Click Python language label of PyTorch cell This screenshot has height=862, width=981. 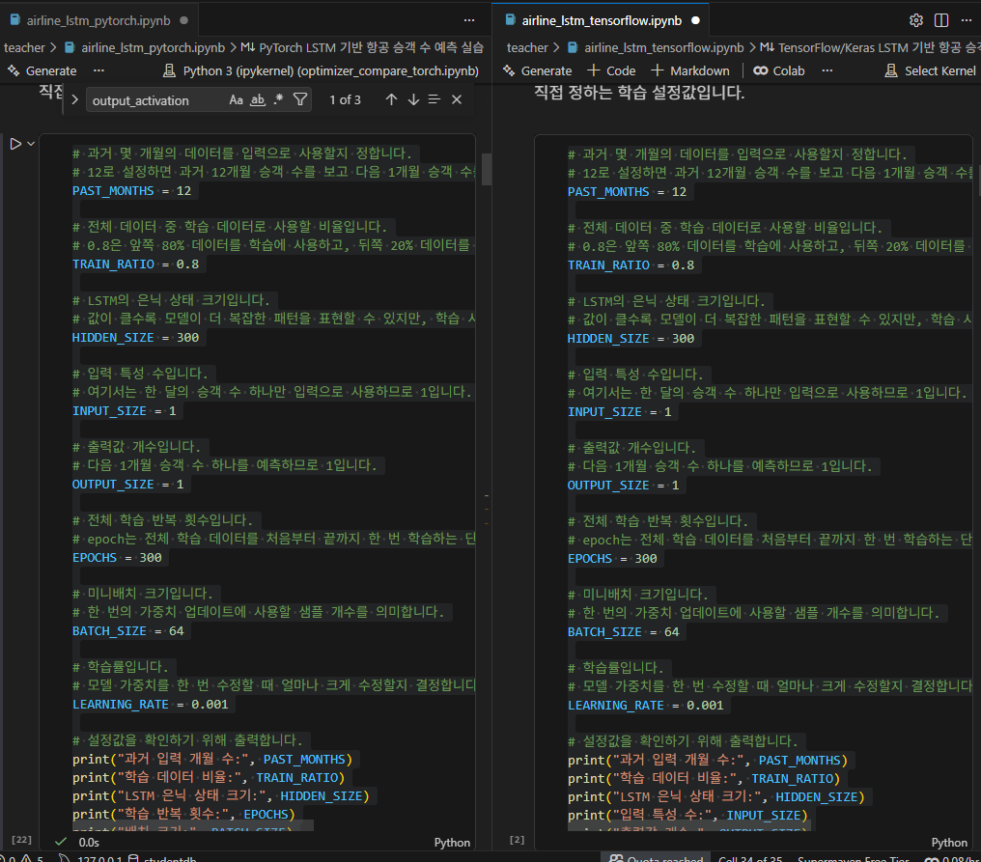[x=452, y=843]
